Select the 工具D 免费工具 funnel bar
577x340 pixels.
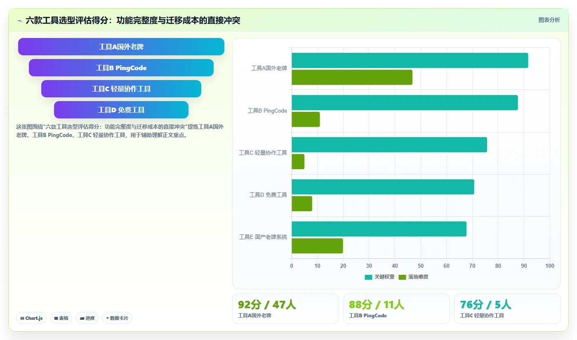tap(121, 110)
